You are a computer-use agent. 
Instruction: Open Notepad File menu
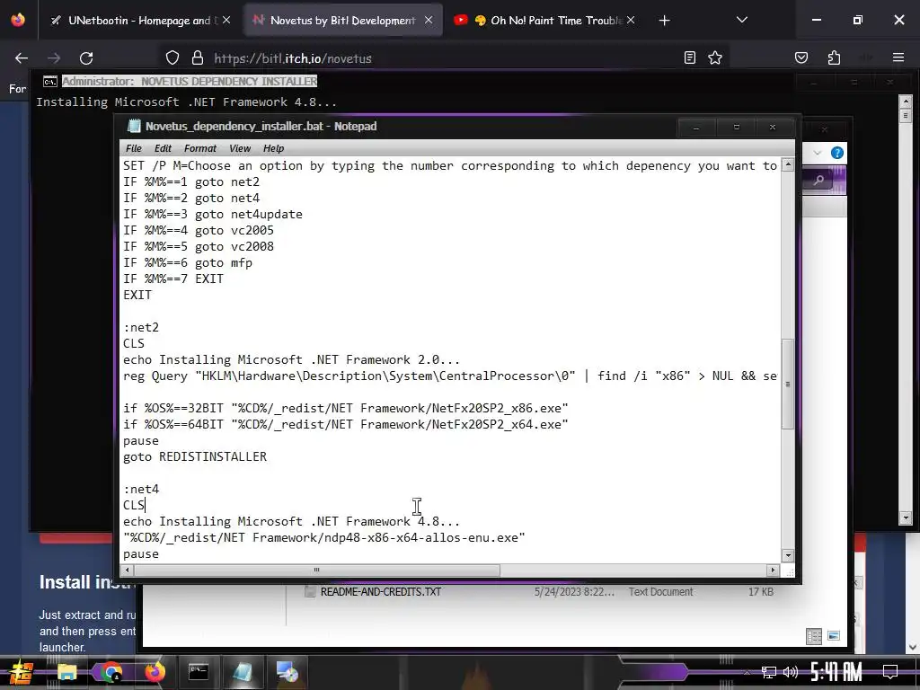point(134,148)
